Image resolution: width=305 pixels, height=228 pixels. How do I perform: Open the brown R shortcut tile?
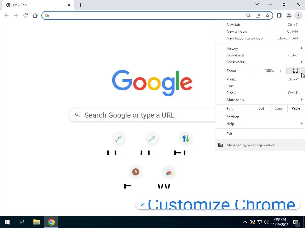pos(136,172)
